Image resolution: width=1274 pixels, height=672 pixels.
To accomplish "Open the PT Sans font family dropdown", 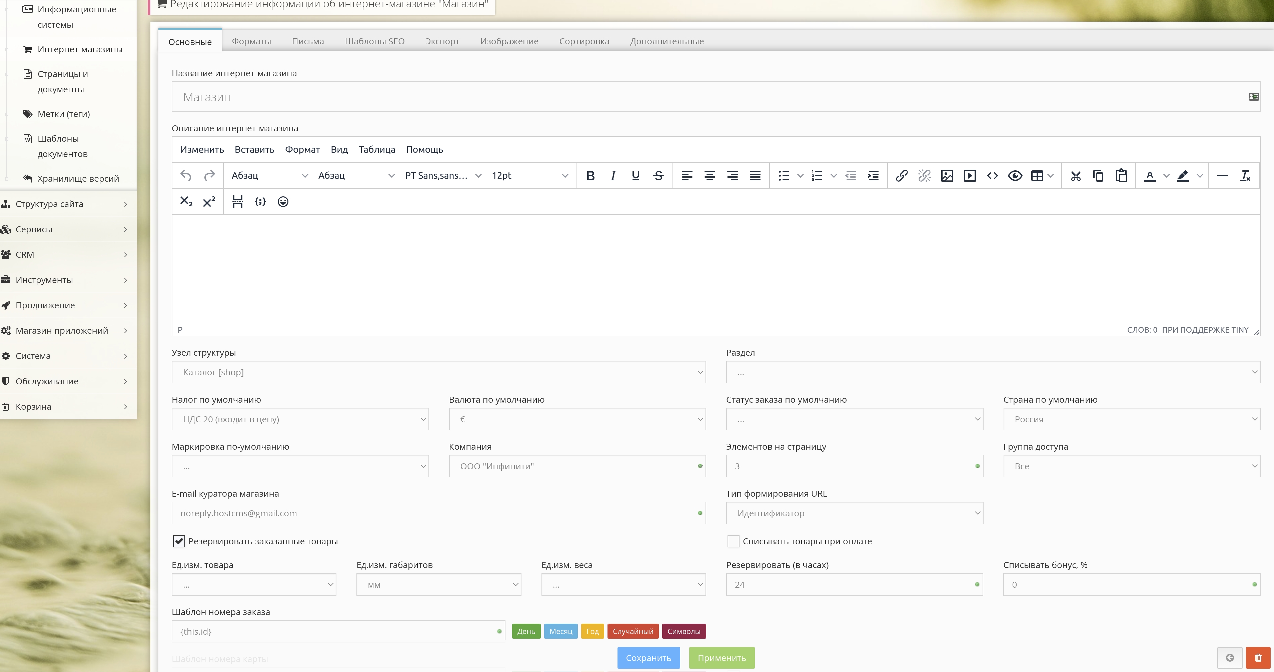I will pyautogui.click(x=443, y=176).
